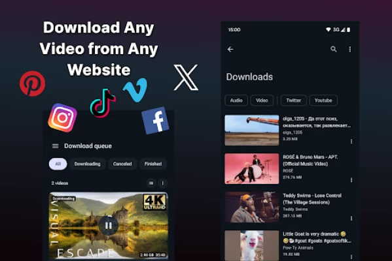Image resolution: width=392 pixels, height=261 pixels.
Task: Open the hamburger menu beside Download queue
Action: click(x=55, y=146)
